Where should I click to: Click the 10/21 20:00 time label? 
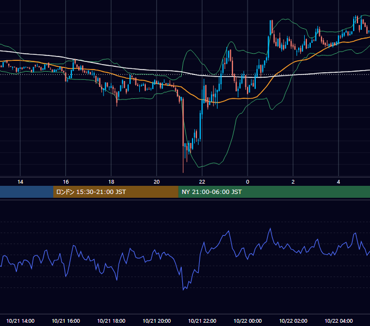tap(157, 321)
